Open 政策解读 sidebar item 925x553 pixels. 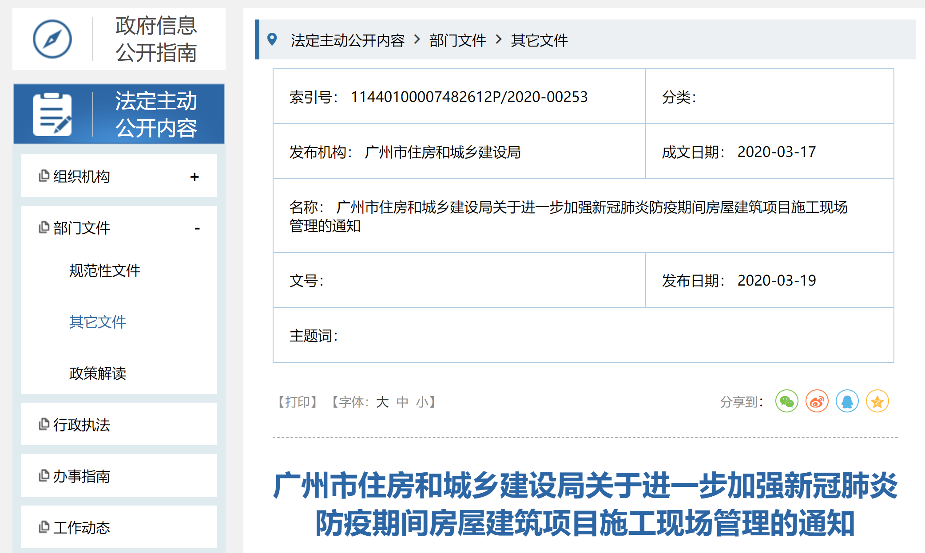tap(97, 373)
